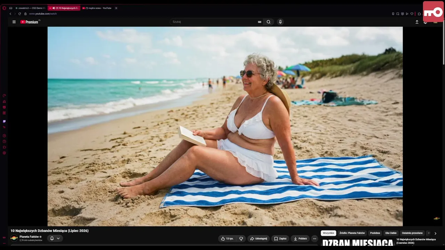Expand subscription notification options chevron

click(x=58, y=238)
